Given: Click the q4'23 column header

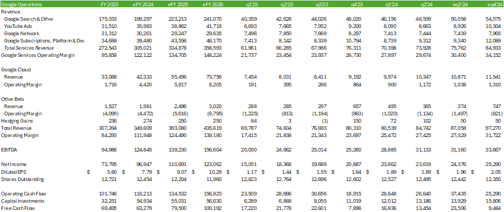Looking at the screenshot, I should (356, 5).
